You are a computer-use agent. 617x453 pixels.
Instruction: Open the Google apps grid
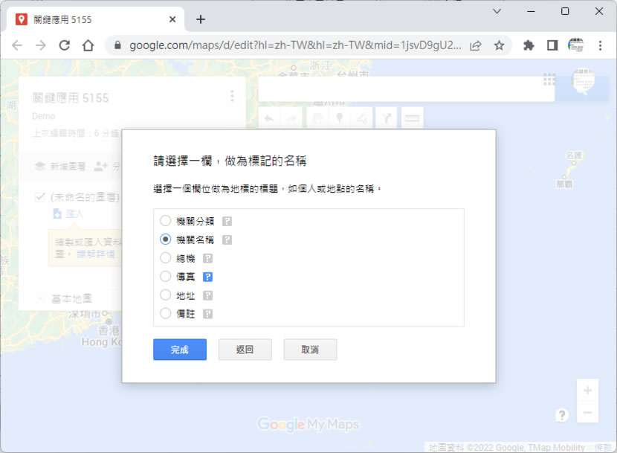click(x=549, y=80)
